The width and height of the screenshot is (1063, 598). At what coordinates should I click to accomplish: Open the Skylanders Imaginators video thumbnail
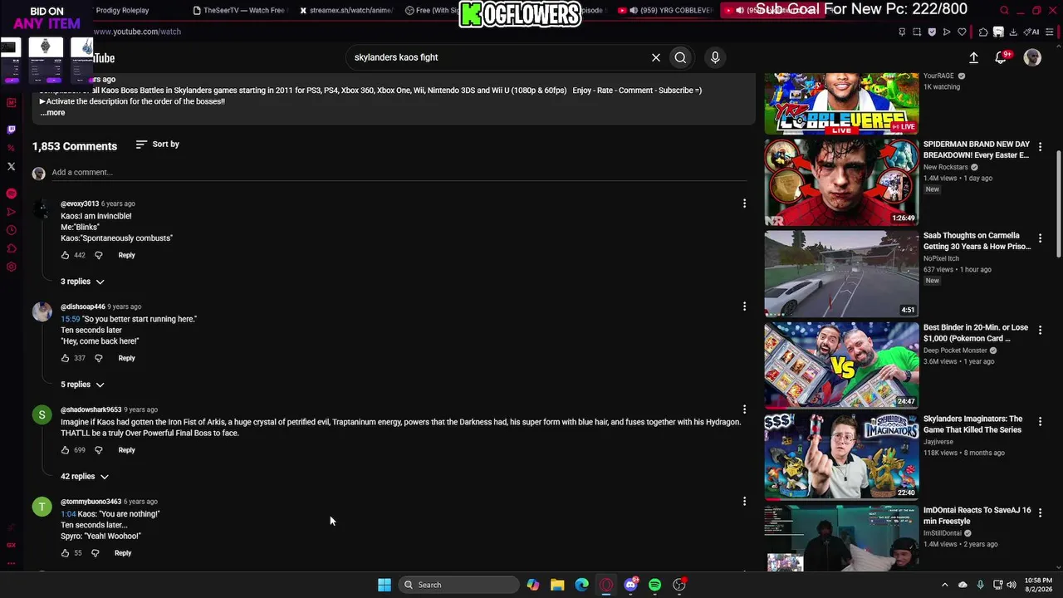[841, 456]
